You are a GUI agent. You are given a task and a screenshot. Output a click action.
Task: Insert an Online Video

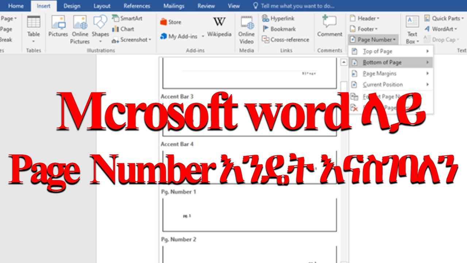[247, 30]
